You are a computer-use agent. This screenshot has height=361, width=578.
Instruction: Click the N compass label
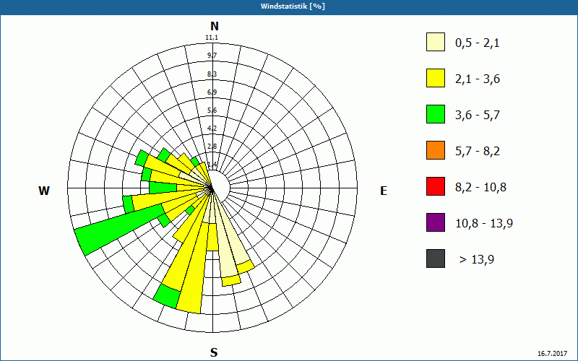pos(214,26)
